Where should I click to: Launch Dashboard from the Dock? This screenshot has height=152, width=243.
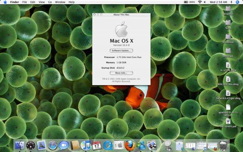(30, 146)
